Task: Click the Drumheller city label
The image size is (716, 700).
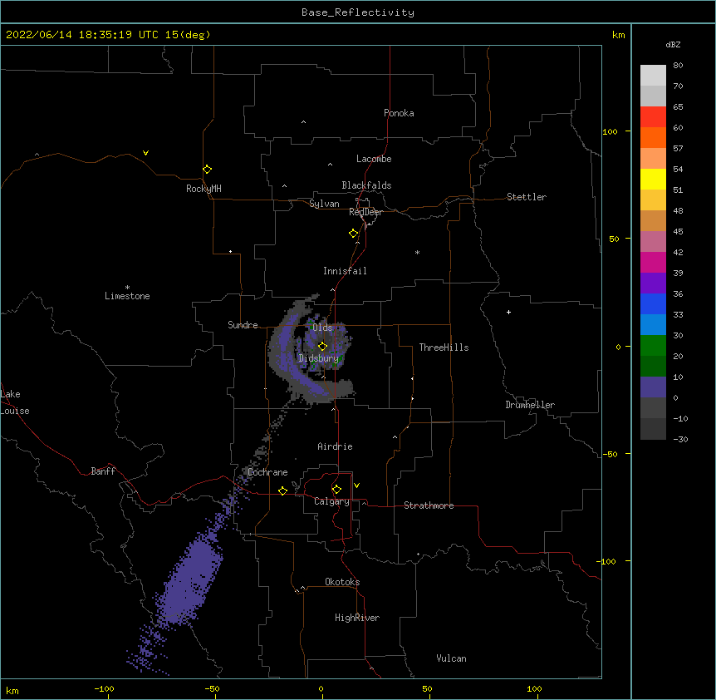Action: (x=530, y=405)
